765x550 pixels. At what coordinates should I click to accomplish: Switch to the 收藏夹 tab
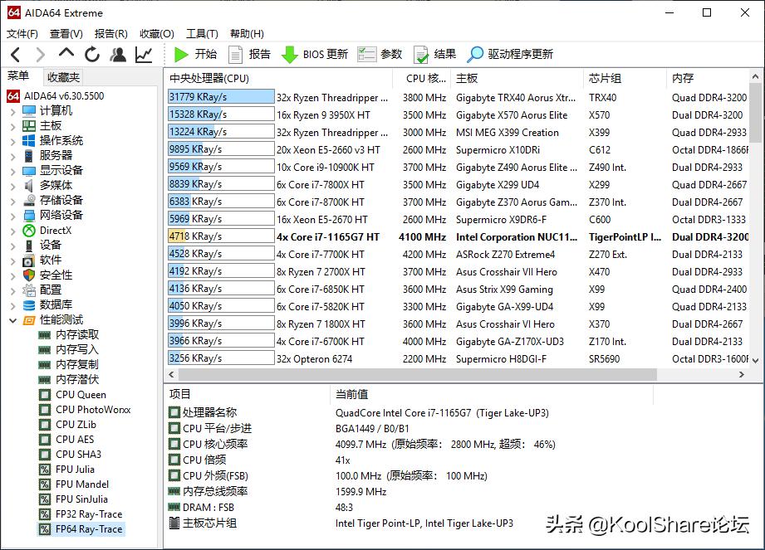tap(62, 77)
